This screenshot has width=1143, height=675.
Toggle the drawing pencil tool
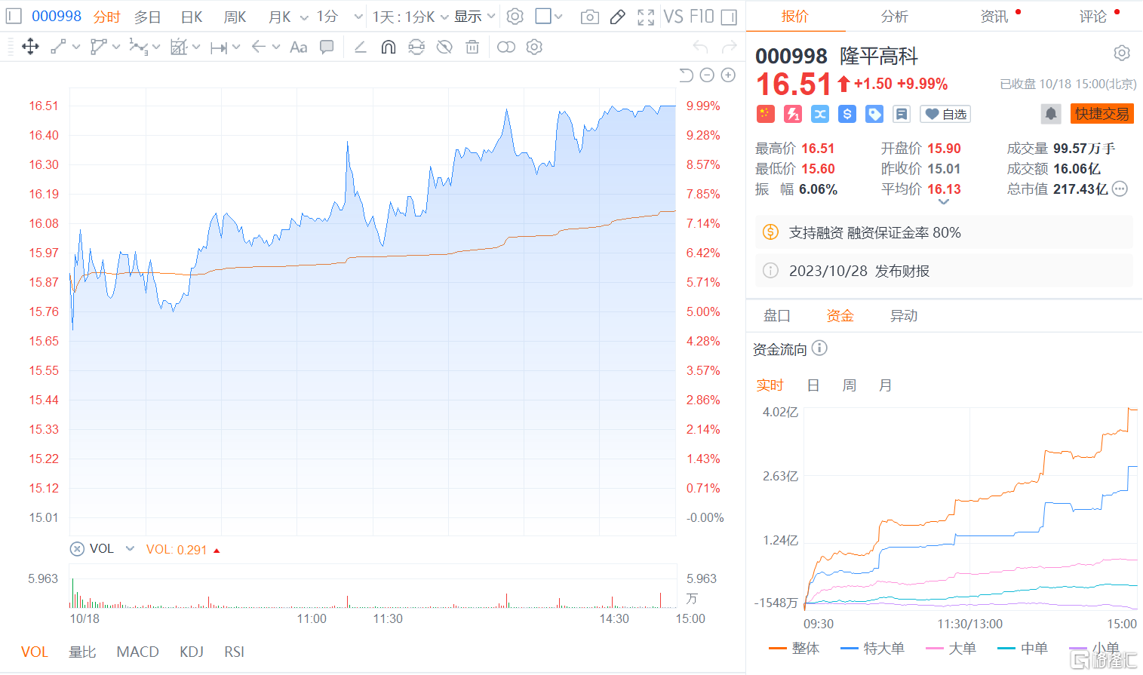click(617, 17)
